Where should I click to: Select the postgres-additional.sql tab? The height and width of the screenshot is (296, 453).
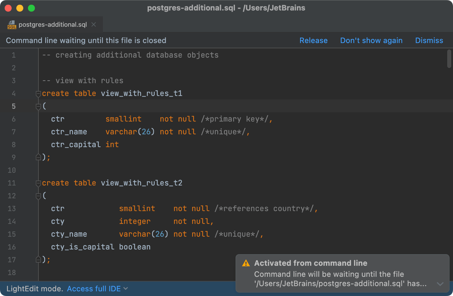[x=51, y=24]
